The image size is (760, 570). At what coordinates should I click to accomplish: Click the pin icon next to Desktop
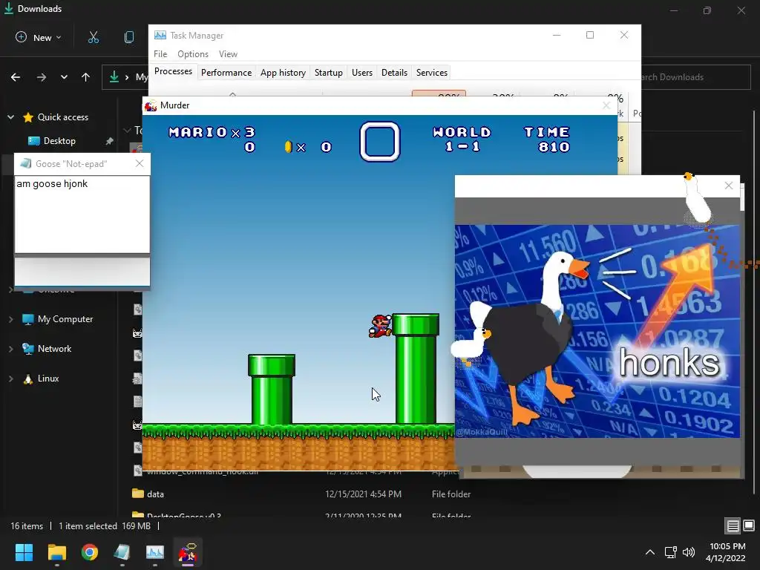point(110,141)
